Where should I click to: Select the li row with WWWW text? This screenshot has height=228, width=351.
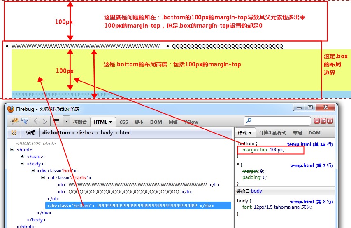pos(138,185)
